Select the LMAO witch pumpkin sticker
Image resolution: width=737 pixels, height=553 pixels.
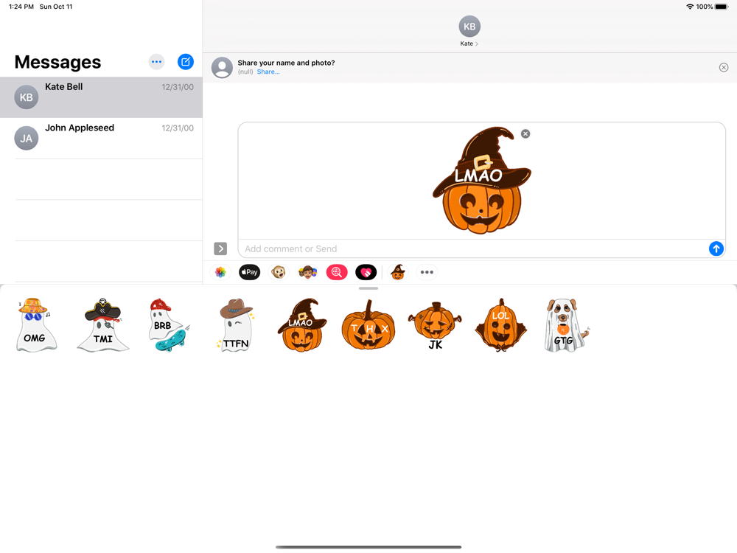pyautogui.click(x=301, y=325)
